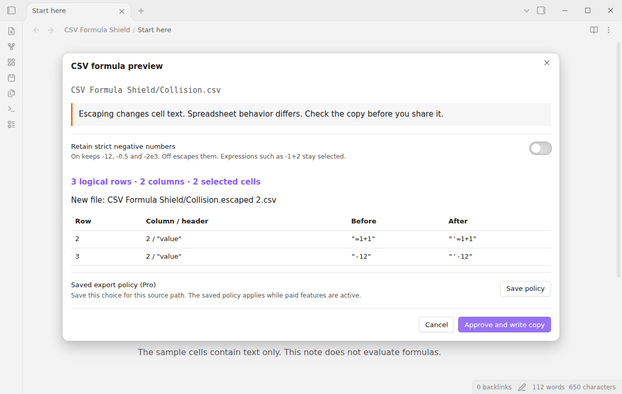Image resolution: width=622 pixels, height=394 pixels.
Task: Open tab list dropdown chevron
Action: pos(527,10)
